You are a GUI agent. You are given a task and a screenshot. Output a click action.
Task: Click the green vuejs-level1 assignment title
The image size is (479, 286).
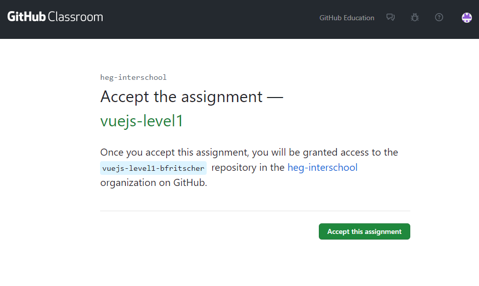[x=141, y=121]
